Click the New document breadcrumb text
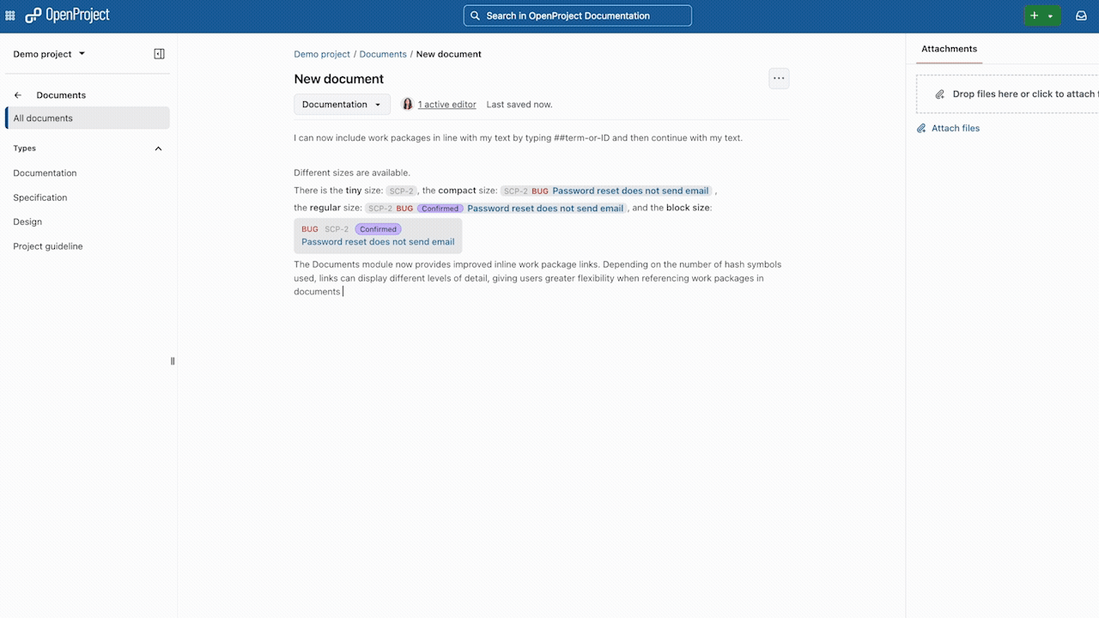 pos(448,54)
